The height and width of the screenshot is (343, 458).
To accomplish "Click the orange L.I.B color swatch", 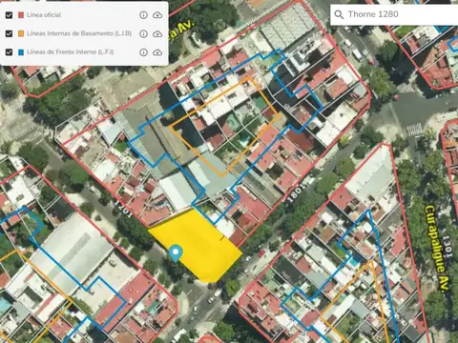I will (x=21, y=33).
